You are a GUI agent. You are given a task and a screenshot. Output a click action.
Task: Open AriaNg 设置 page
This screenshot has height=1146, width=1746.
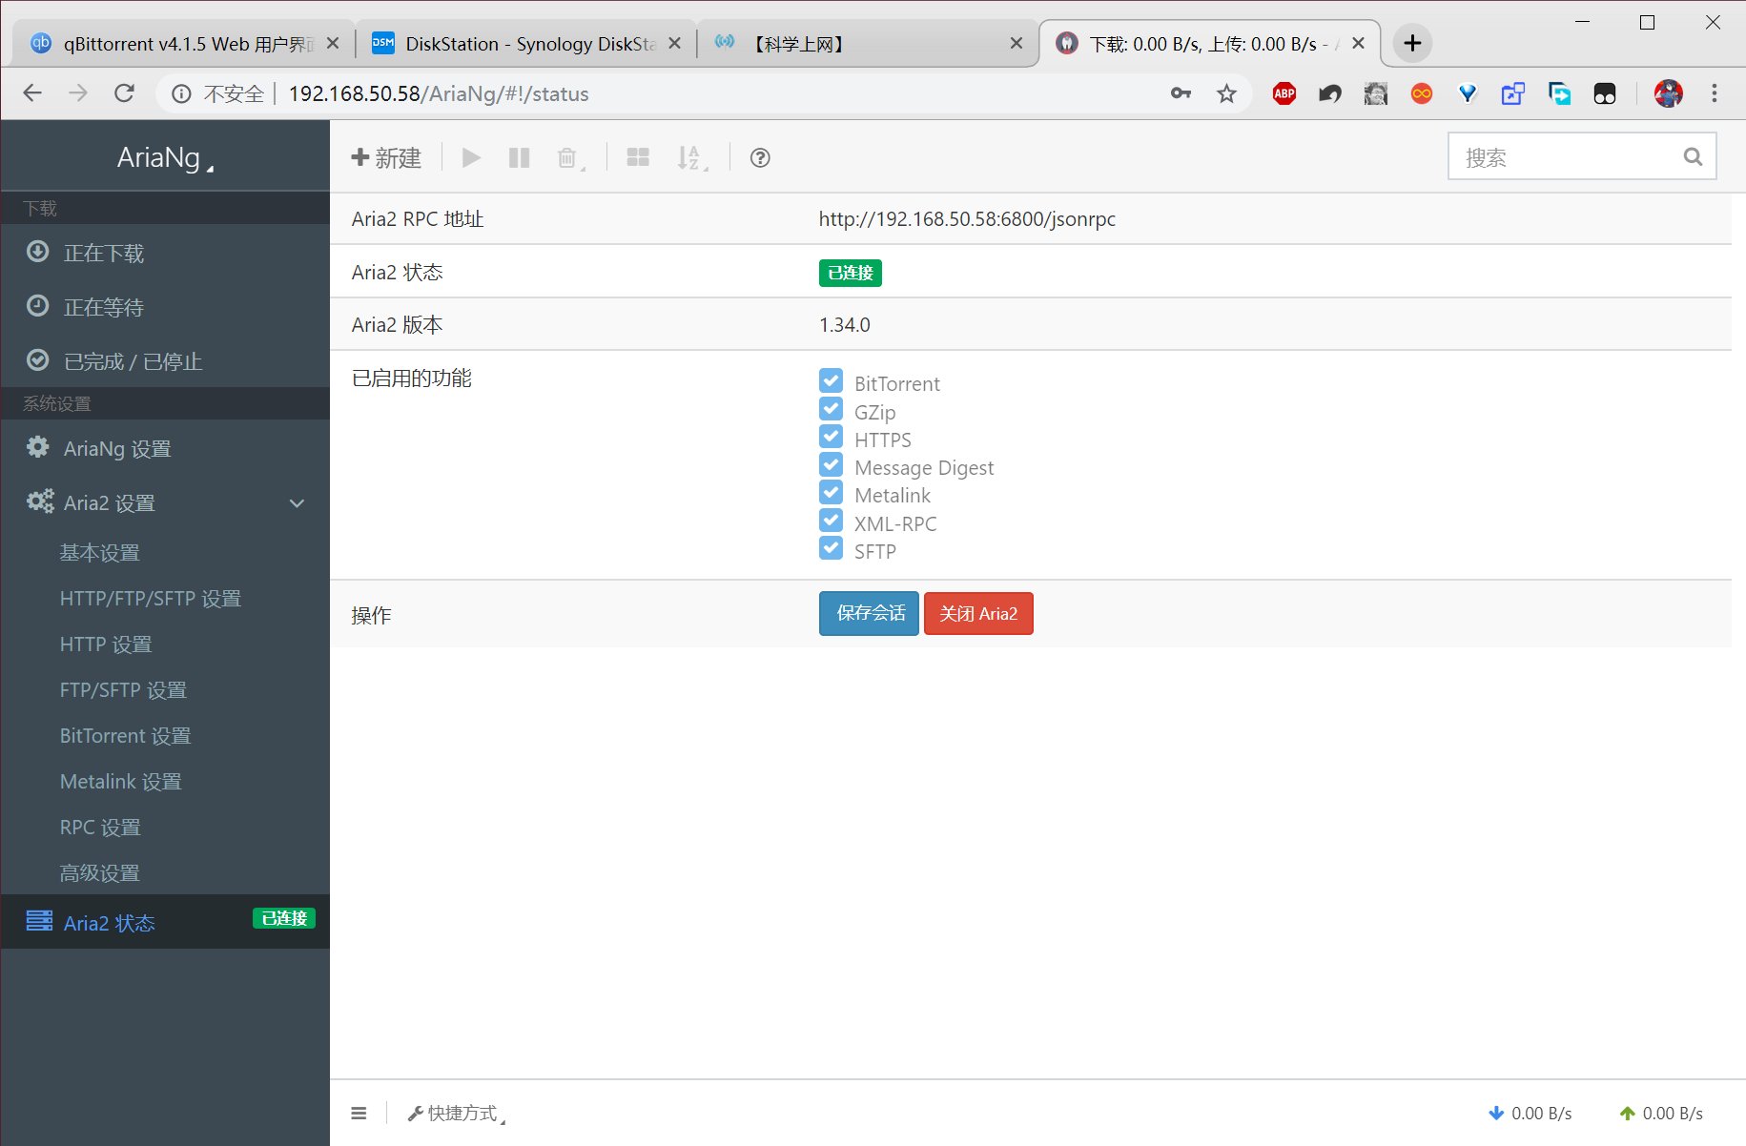(165, 448)
